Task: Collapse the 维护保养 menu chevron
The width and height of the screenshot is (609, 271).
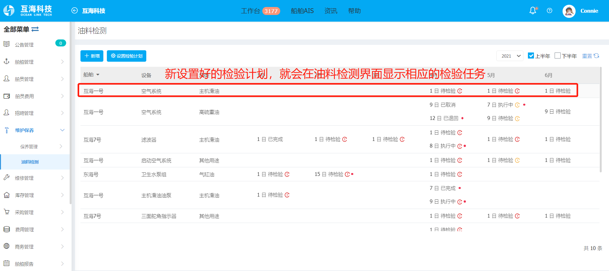Action: (x=62, y=130)
